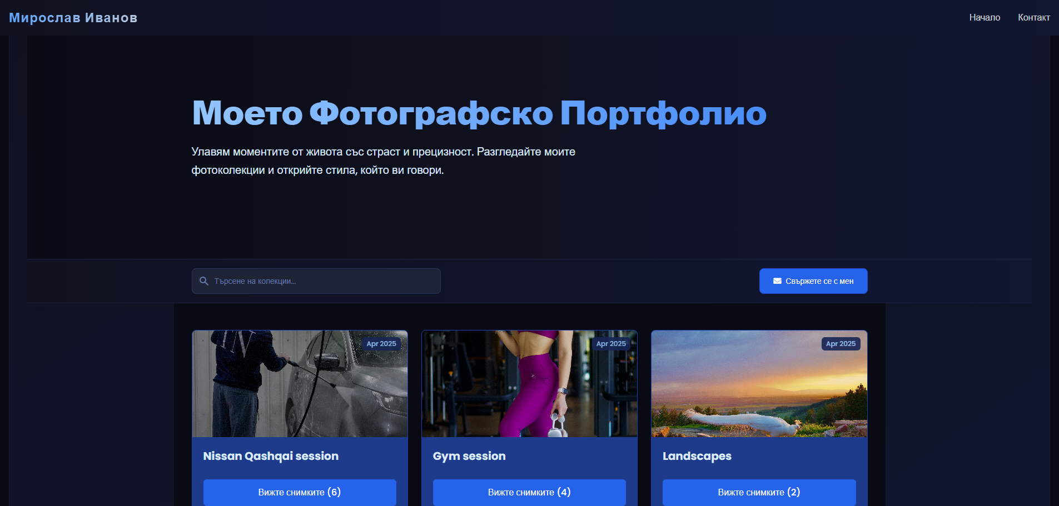Image resolution: width=1059 pixels, height=506 pixels.
Task: View the 6 photos of Nissan Qashqai
Action: (x=300, y=492)
